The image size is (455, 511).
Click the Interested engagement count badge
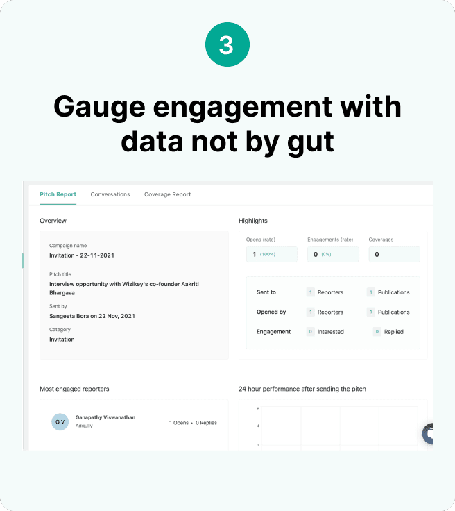click(x=310, y=332)
